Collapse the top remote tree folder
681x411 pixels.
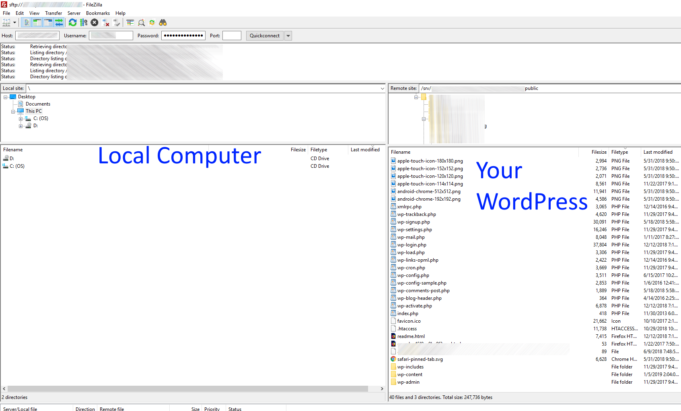coord(416,97)
